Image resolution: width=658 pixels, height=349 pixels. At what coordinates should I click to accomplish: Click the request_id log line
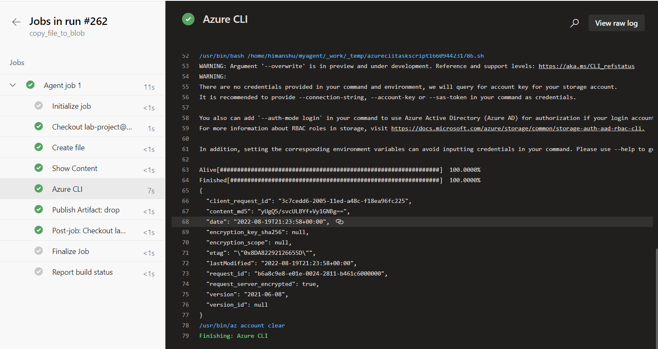point(297,273)
